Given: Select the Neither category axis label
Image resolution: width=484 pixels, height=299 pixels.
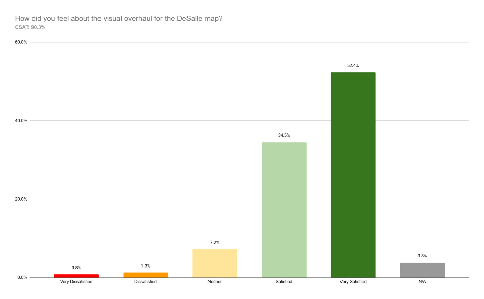Looking at the screenshot, I should (215, 282).
